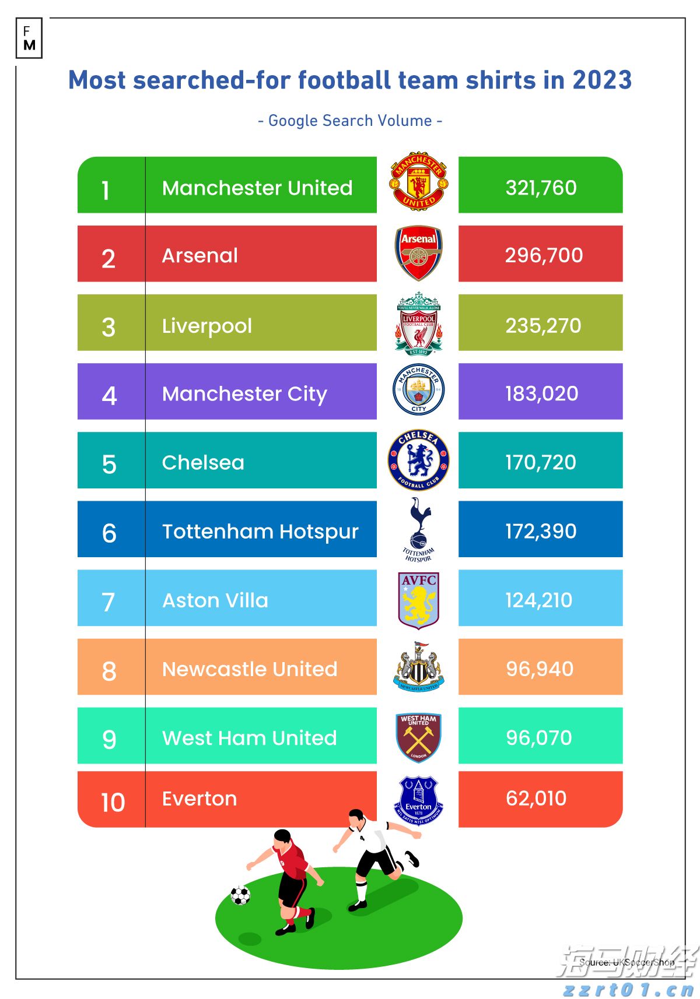Select the Liverpool club crest
Viewport: 700px width, 999px height.
(418, 323)
